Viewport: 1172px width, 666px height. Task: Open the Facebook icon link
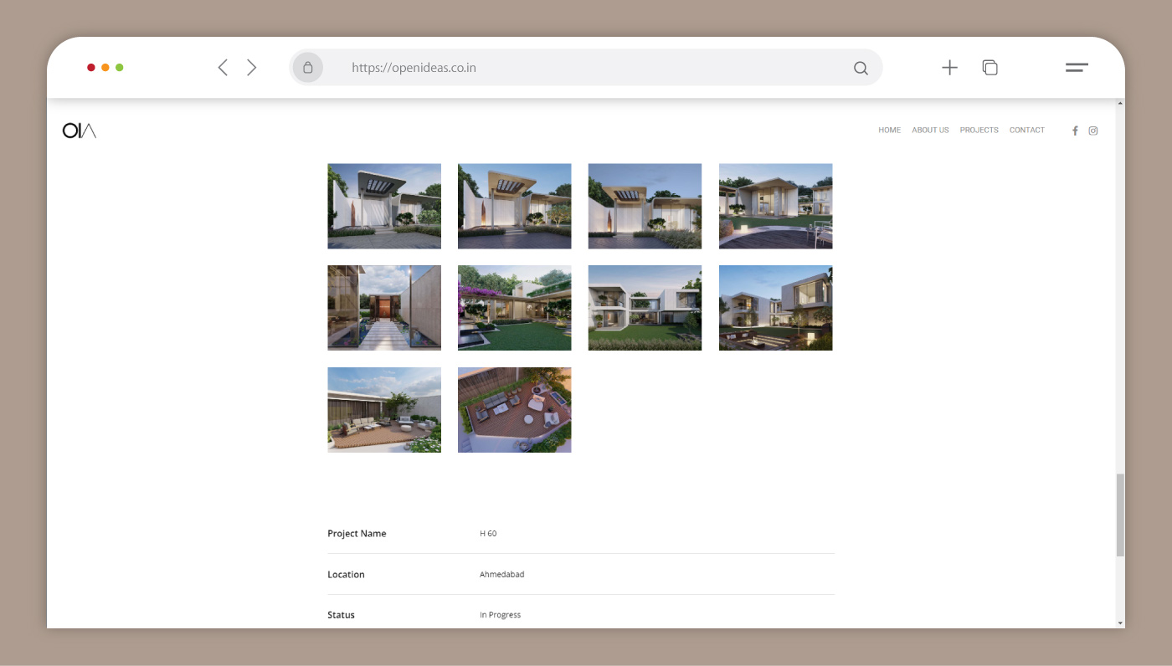click(1075, 131)
